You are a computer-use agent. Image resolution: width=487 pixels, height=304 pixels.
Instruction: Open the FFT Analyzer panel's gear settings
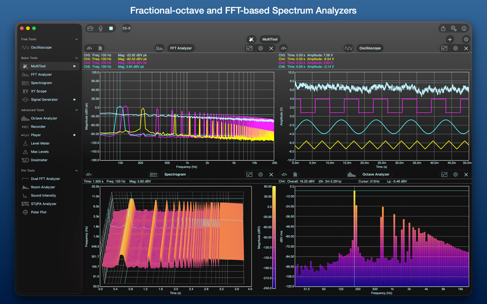click(261, 48)
